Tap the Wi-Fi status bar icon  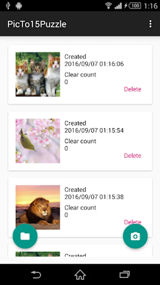(108, 6)
